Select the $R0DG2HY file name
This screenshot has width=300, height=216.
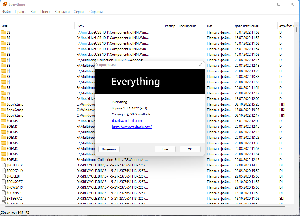(15, 171)
